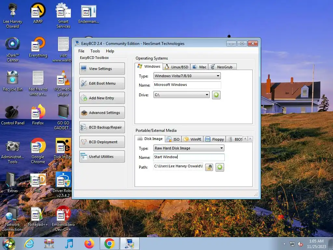Open the Tools menu
The height and width of the screenshot is (250, 333).
tap(95, 51)
